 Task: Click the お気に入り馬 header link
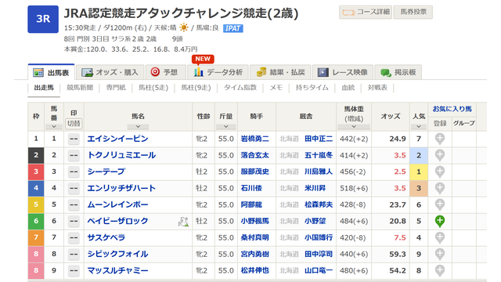[x=452, y=109]
